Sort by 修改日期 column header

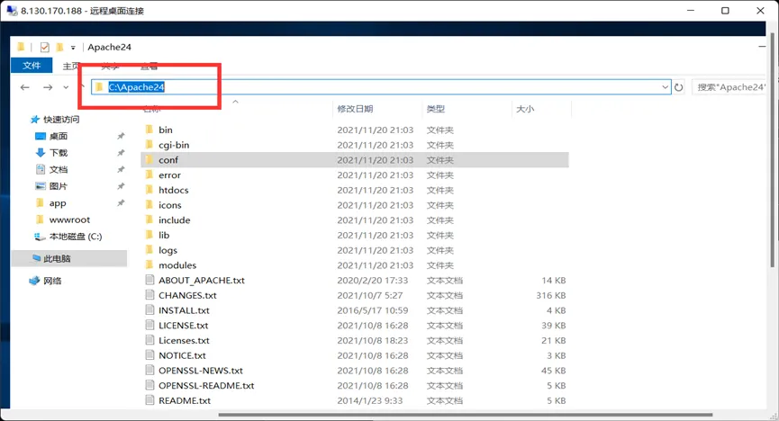(355, 109)
